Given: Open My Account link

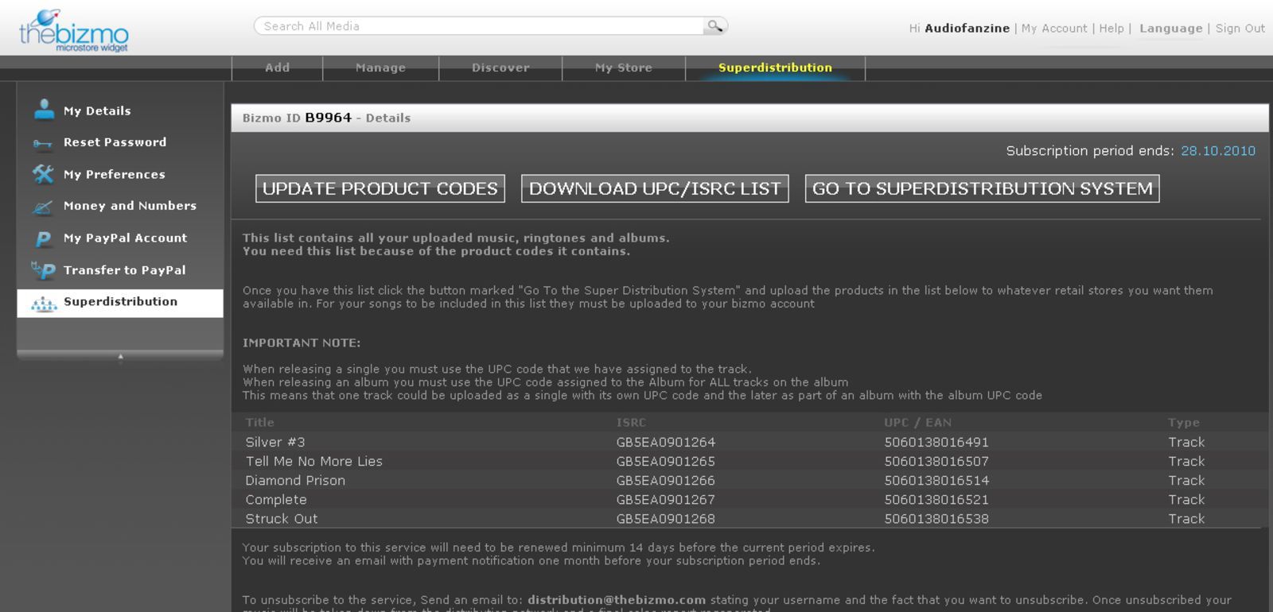Looking at the screenshot, I should [x=1054, y=29].
